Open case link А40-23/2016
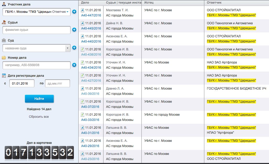The width and height of the screenshot is (269, 164). click(x=90, y=159)
